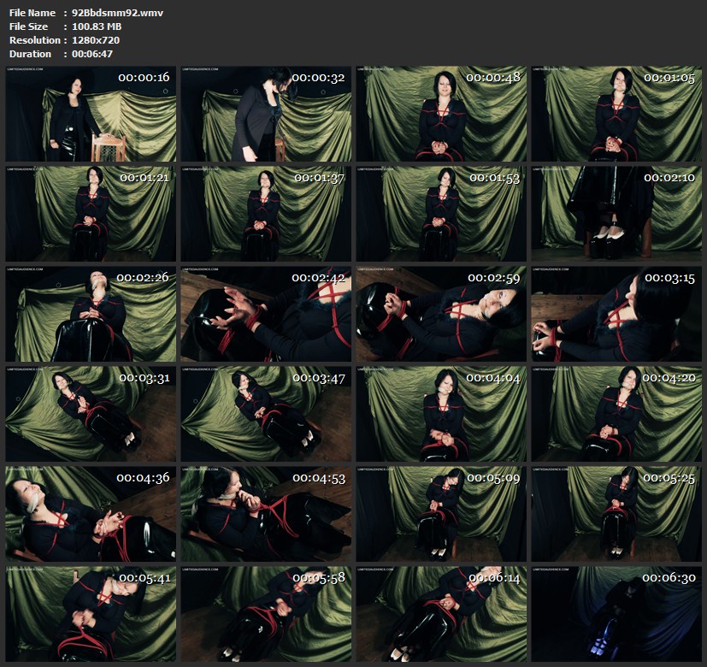
Task: Click the 00:04:36 thumbnail
Action: [x=91, y=514]
